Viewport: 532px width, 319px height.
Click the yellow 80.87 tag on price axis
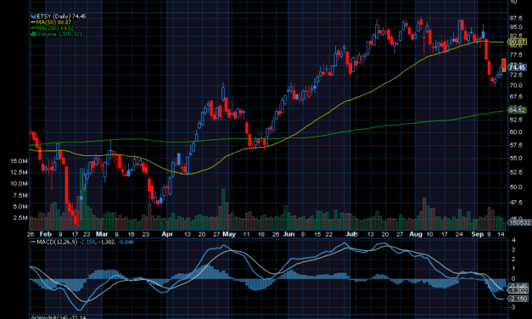pos(517,42)
